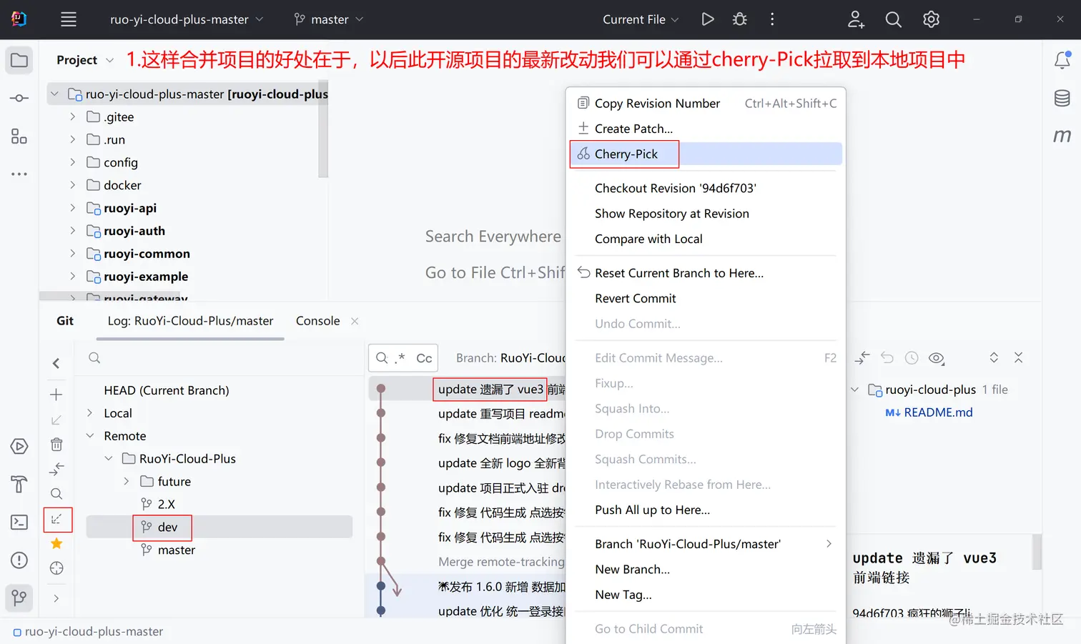
Task: Open the Git tool window icon
Action: click(19, 598)
